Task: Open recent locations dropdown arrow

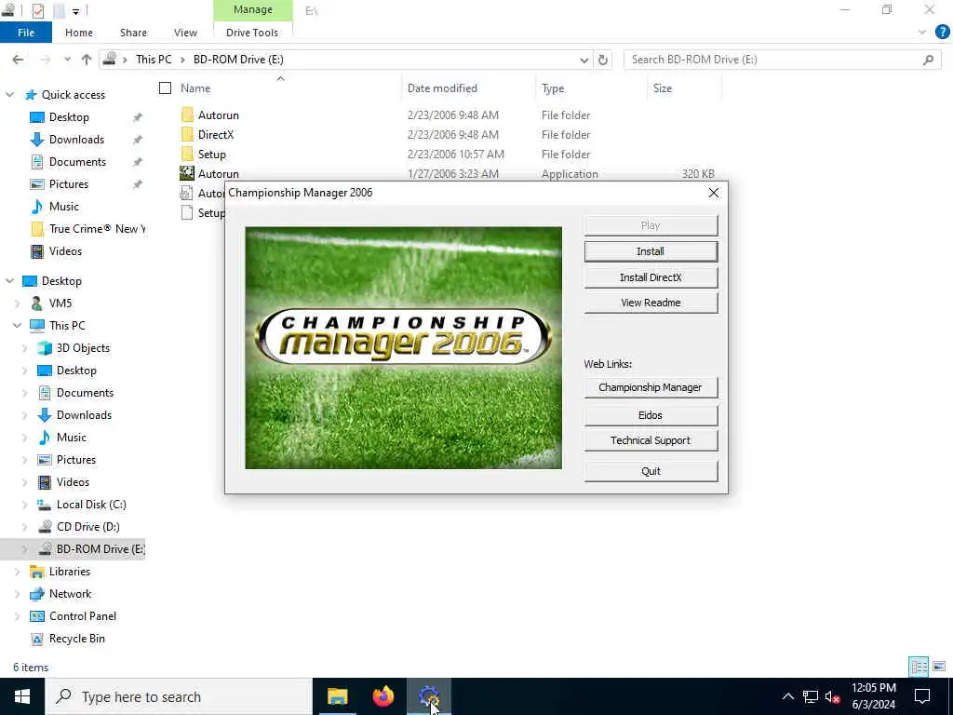Action: [67, 60]
